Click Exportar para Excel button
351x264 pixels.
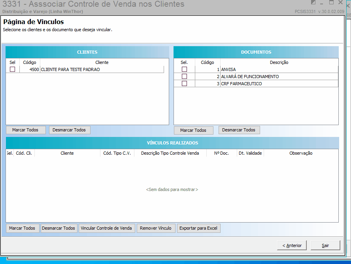coord(198,228)
